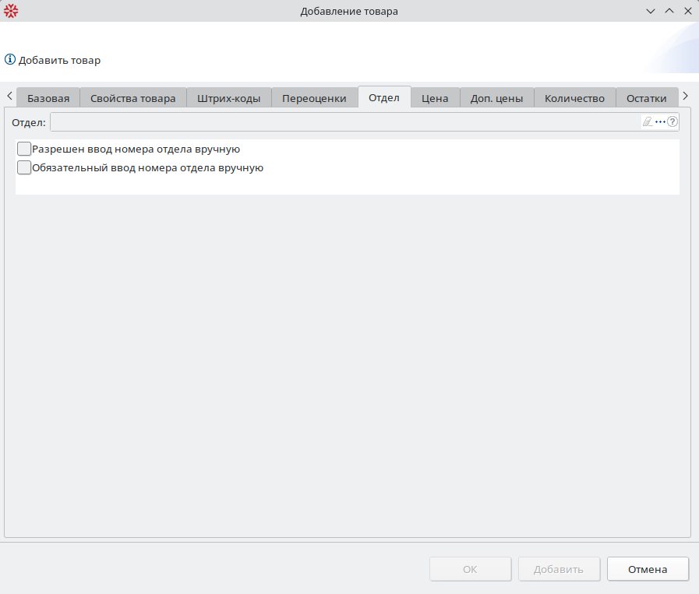
Task: Click the red snowflake app icon
Action: 11,11
